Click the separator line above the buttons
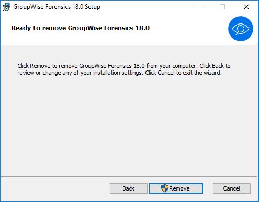 pyautogui.click(x=129, y=177)
